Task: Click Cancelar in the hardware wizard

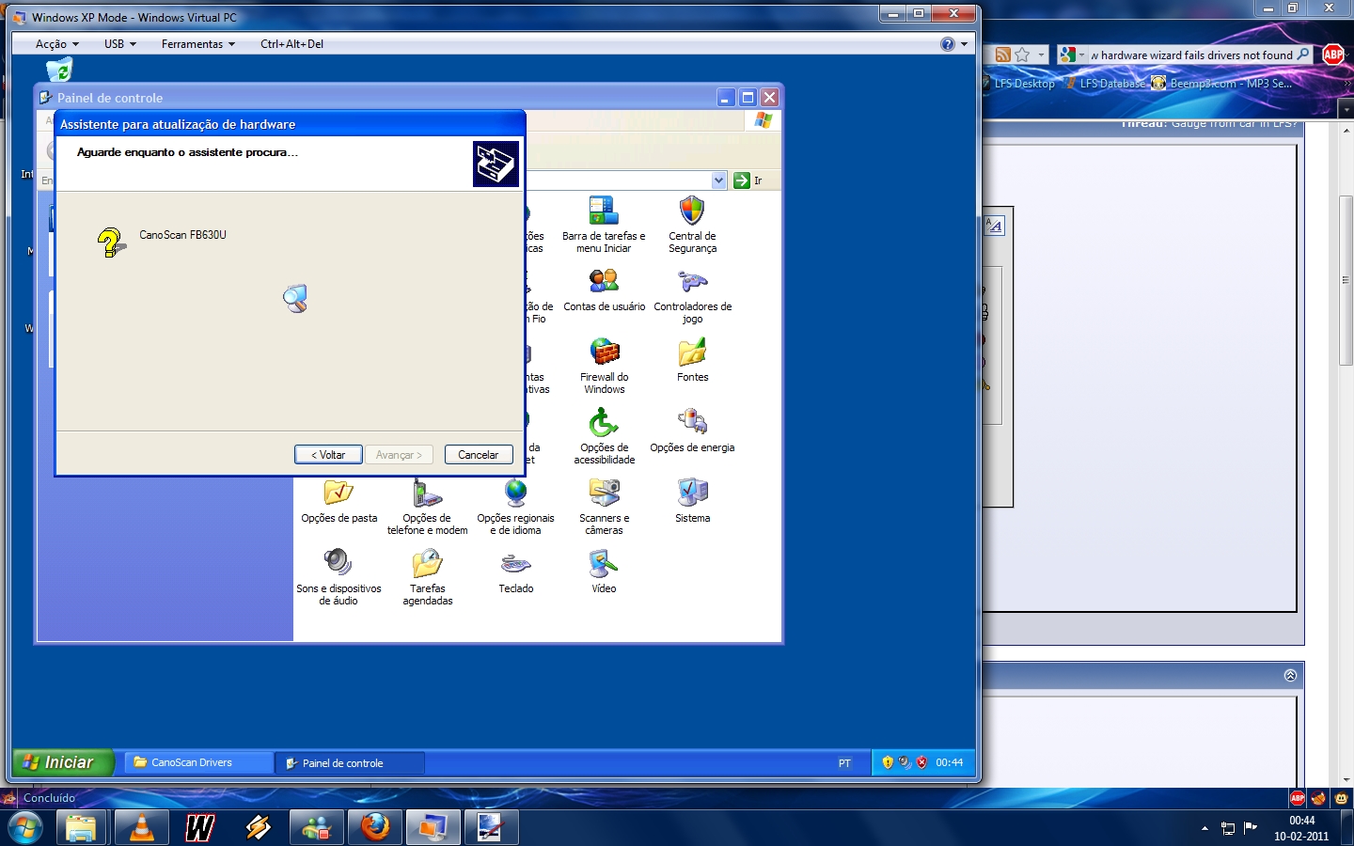Action: 479,455
